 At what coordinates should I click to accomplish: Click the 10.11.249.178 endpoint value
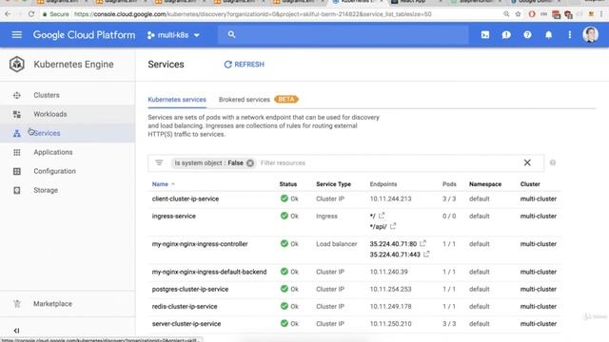[x=390, y=306]
